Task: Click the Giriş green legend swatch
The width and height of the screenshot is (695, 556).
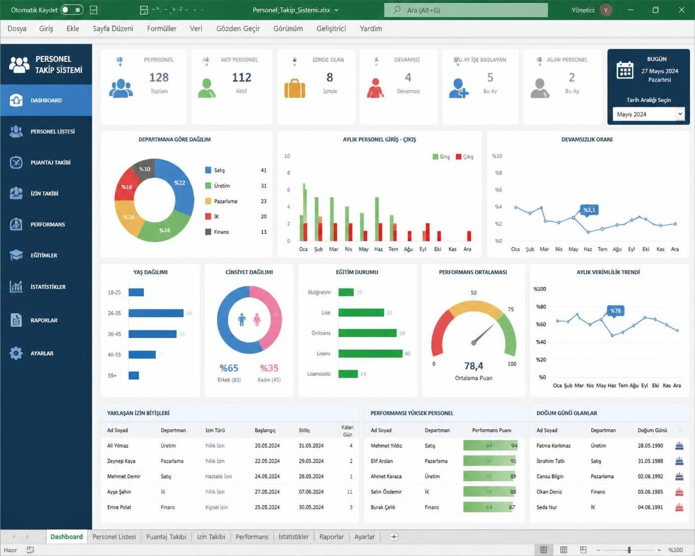Action: pos(435,157)
